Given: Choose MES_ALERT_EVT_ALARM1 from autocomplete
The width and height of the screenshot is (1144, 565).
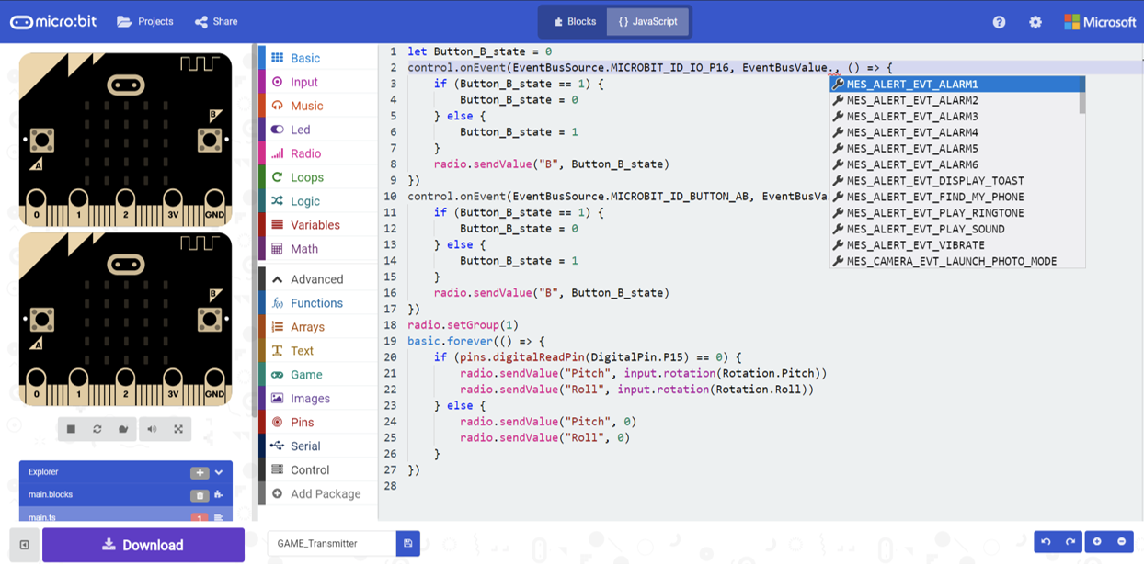Looking at the screenshot, I should point(955,85).
